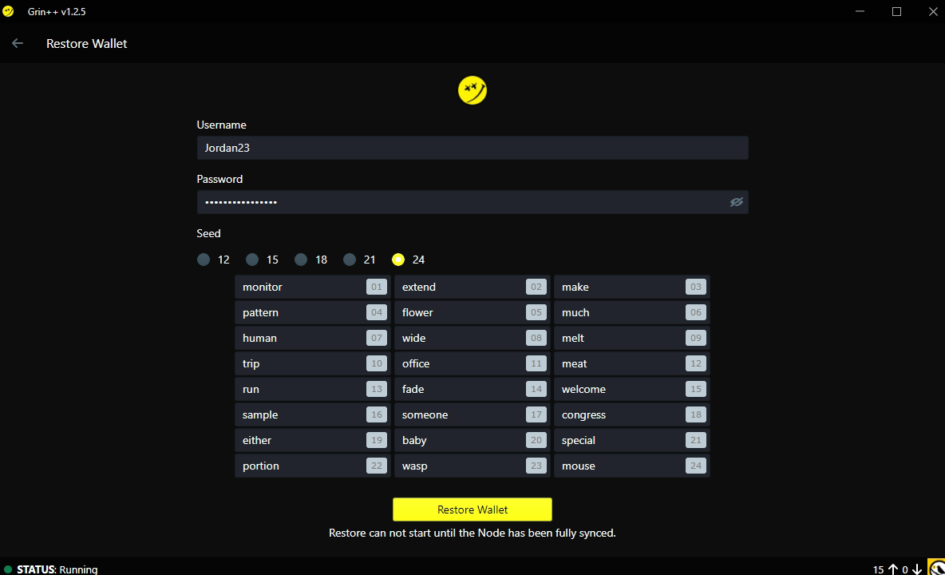Click seed word 19 field 'either'
The image size is (945, 575).
click(x=313, y=441)
